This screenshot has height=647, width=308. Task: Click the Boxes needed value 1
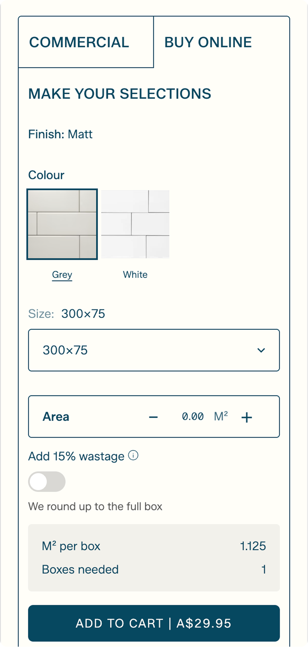[264, 570]
